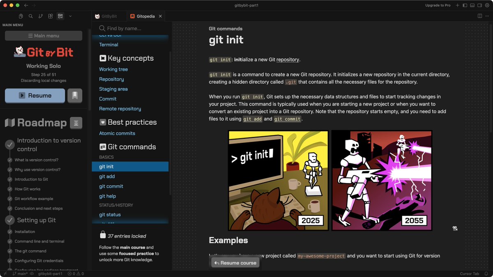Select the git help entry
This screenshot has height=277, width=493.
pyautogui.click(x=108, y=196)
